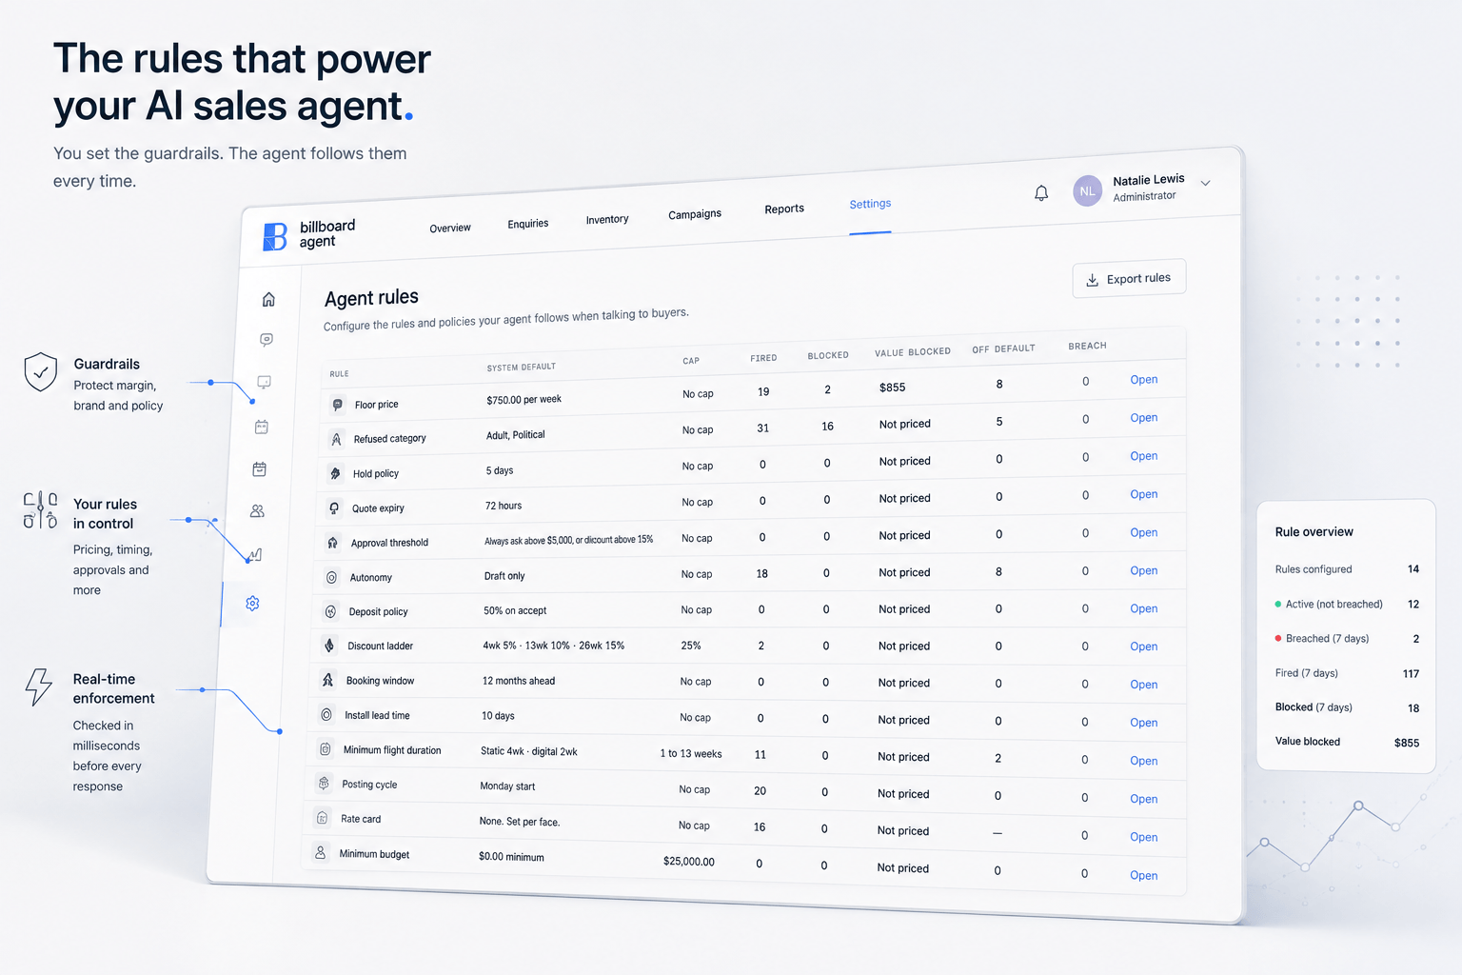Screen dimensions: 1462x975
Task: Click the Floor price rule icon
Action: pyautogui.click(x=337, y=405)
